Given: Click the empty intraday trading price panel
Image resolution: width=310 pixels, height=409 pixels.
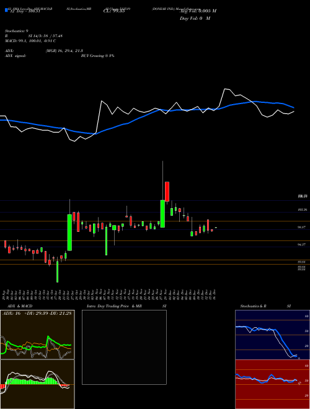Looking at the screenshot, I should 124,347.
